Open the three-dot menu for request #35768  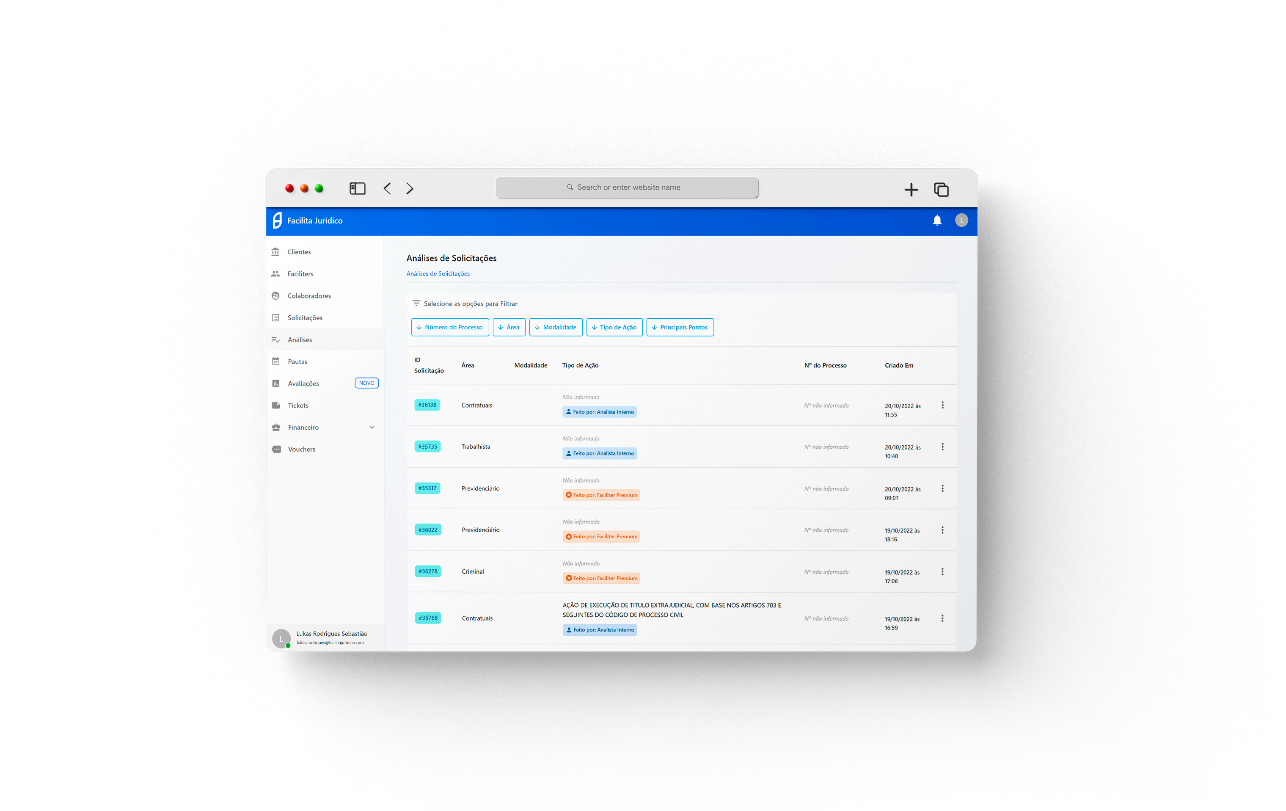pos(943,618)
